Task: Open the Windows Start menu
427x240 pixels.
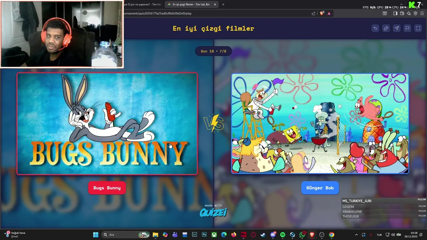Action: coord(96,235)
